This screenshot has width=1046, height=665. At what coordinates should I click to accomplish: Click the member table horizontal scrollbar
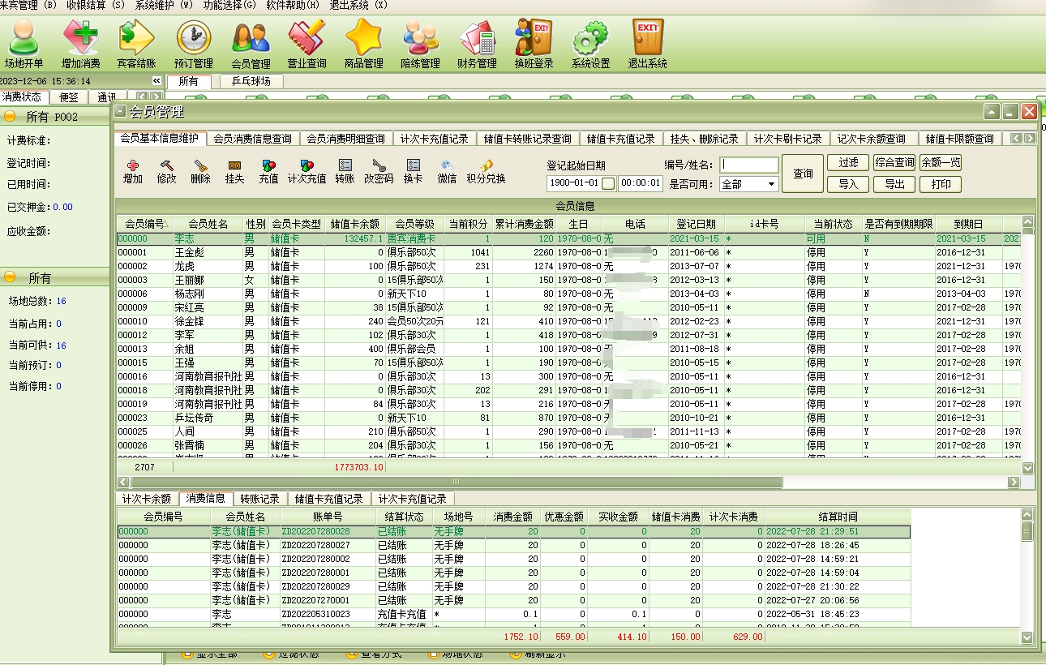point(454,483)
